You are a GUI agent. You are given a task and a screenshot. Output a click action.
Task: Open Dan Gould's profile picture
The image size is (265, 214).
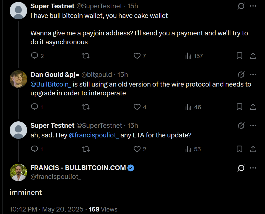click(x=18, y=79)
